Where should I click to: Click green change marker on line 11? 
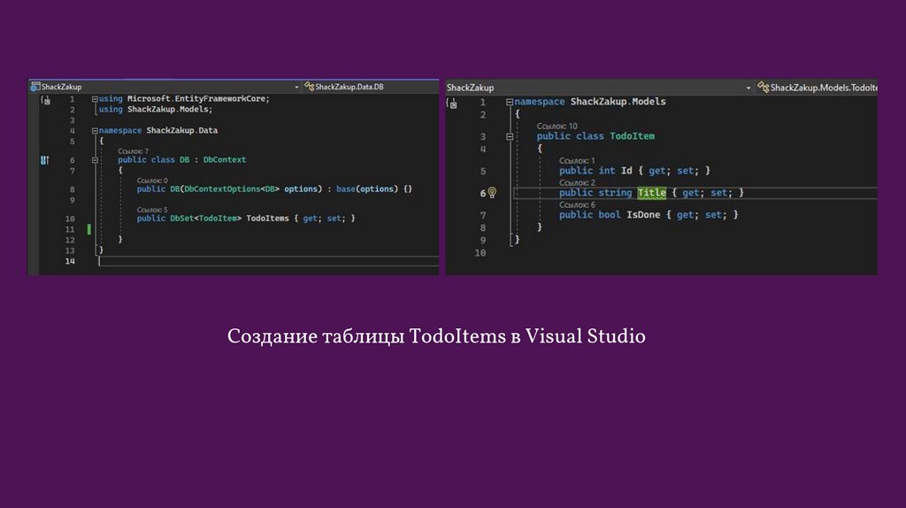coord(89,230)
